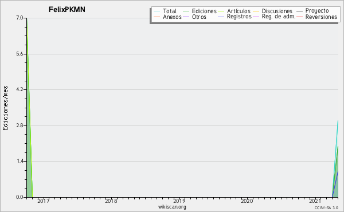Click the 2020 x-axis label

click(247, 201)
